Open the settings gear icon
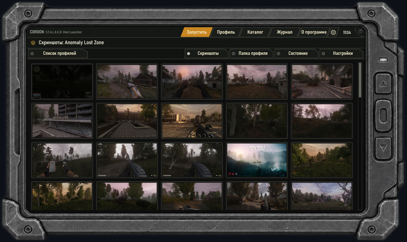The image size is (407, 242). (x=333, y=32)
